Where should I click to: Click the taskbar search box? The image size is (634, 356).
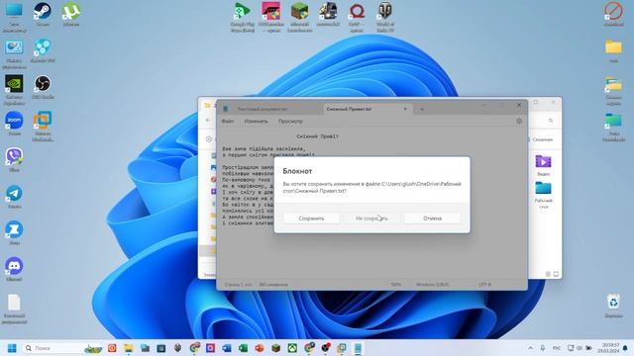(x=62, y=348)
